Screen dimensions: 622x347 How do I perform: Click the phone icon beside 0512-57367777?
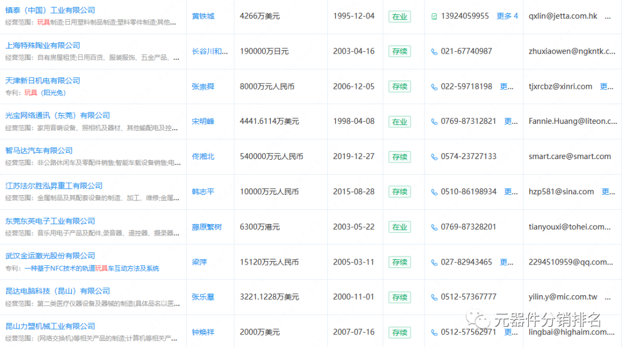(x=434, y=297)
